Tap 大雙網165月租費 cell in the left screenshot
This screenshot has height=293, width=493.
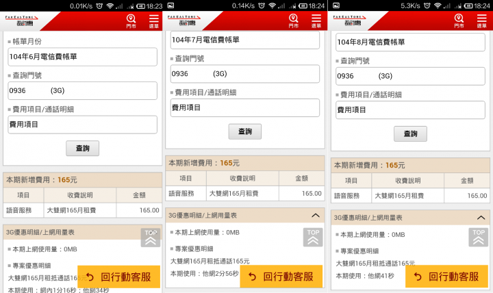[80, 210]
